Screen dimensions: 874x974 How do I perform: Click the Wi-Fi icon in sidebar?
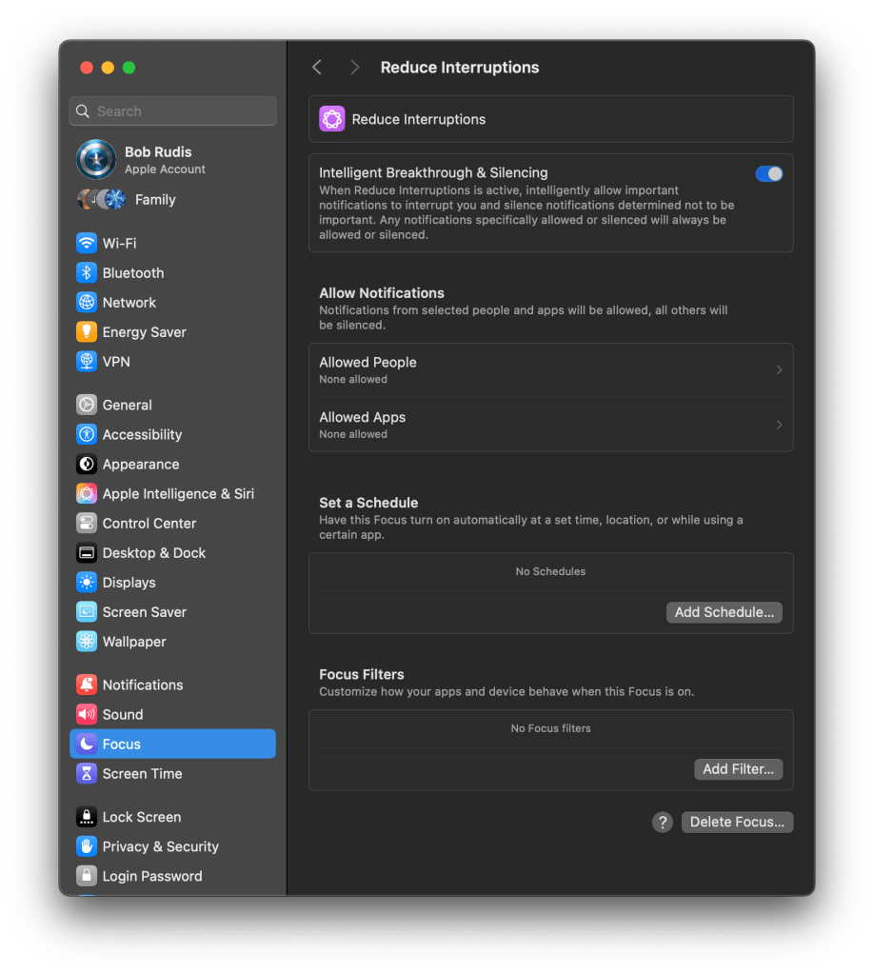click(x=87, y=243)
